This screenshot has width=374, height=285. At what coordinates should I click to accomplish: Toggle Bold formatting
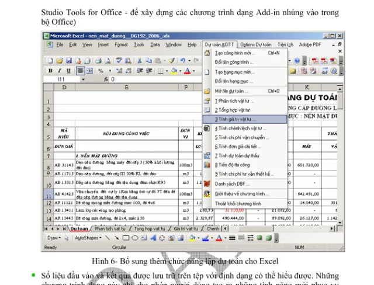[50, 71]
